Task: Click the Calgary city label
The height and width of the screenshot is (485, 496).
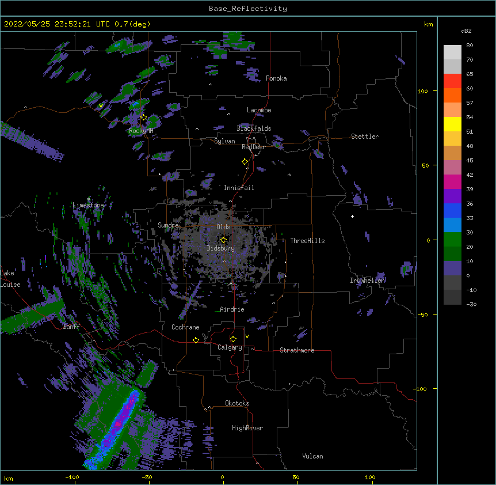Action: click(230, 347)
